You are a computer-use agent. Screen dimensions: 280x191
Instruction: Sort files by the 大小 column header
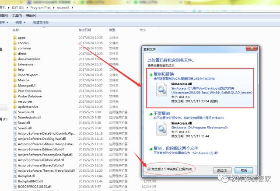tap(143, 30)
